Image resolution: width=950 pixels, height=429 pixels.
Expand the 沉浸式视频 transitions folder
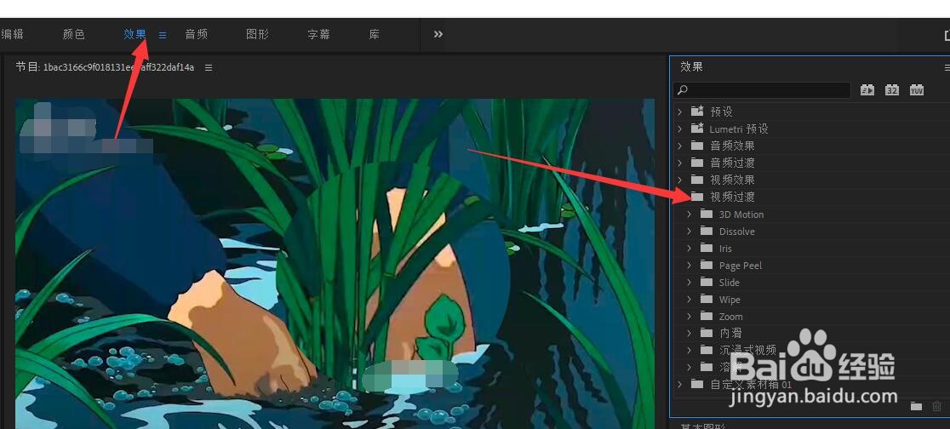point(689,350)
